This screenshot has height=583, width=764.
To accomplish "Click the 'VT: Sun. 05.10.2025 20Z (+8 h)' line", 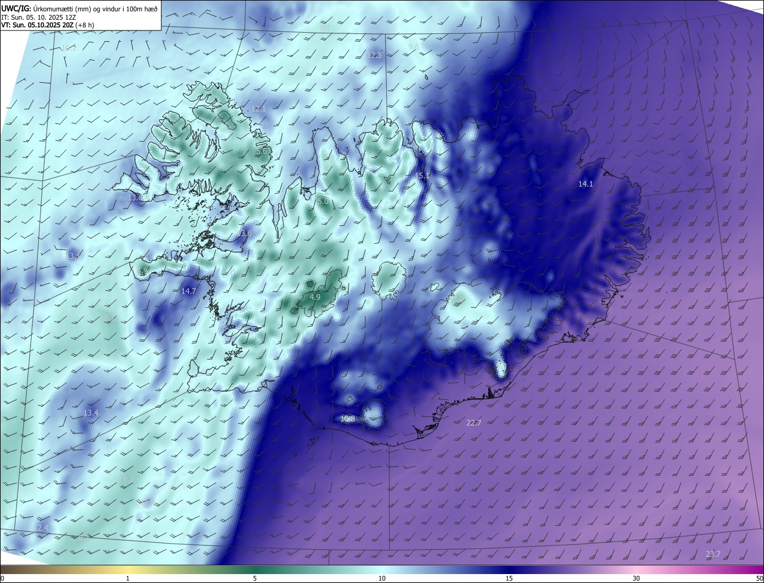I will coord(48,25).
